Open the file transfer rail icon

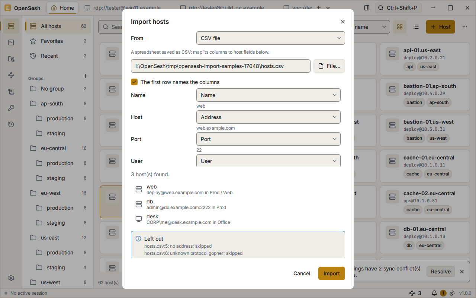point(11,59)
